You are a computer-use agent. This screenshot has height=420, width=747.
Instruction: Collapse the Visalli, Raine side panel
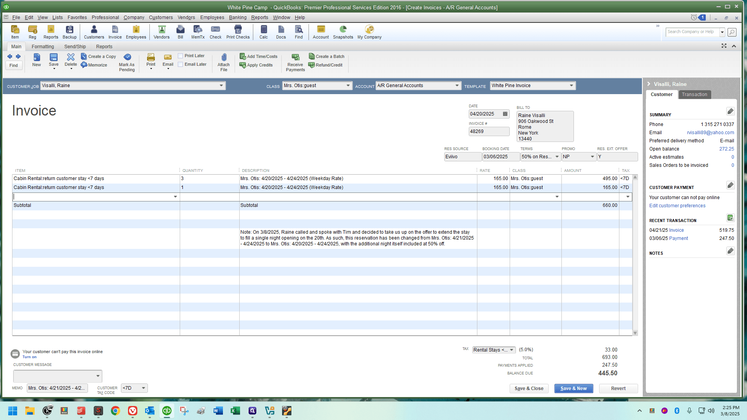coord(649,84)
